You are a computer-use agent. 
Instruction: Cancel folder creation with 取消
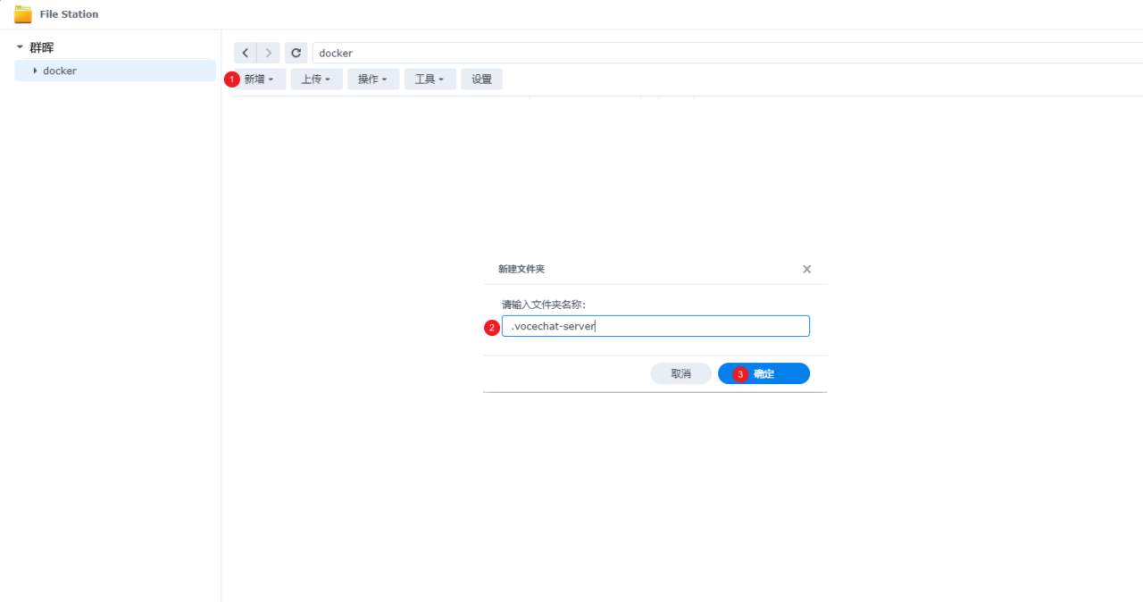(x=680, y=373)
